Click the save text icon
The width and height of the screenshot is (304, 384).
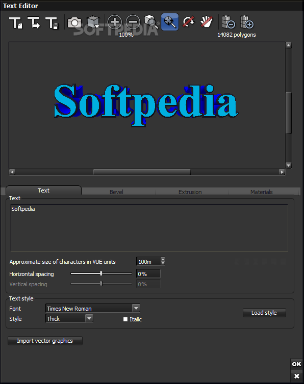point(52,23)
